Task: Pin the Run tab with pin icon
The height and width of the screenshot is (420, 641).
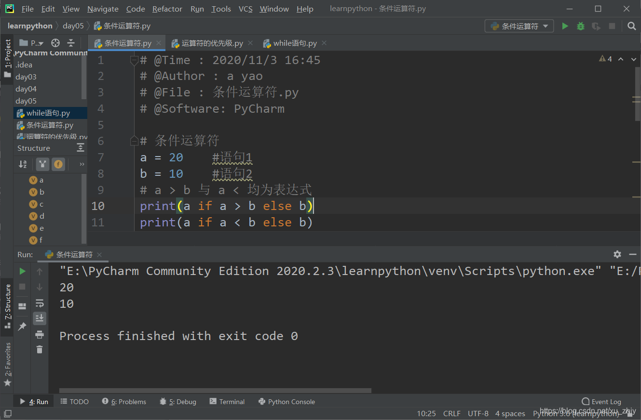Action: click(x=22, y=327)
